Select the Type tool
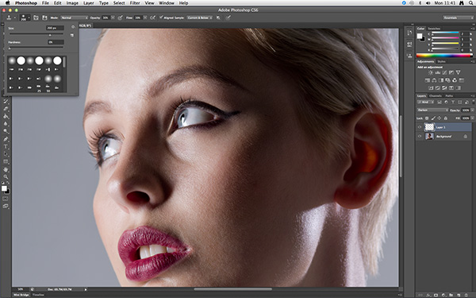The image size is (476, 298). 6,146
